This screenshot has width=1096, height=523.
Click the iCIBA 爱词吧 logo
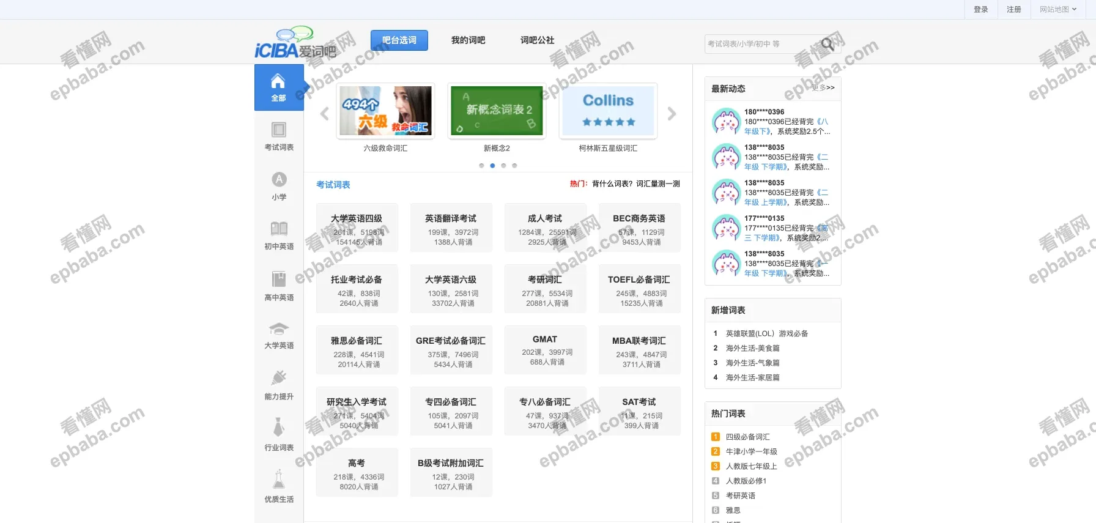[295, 42]
